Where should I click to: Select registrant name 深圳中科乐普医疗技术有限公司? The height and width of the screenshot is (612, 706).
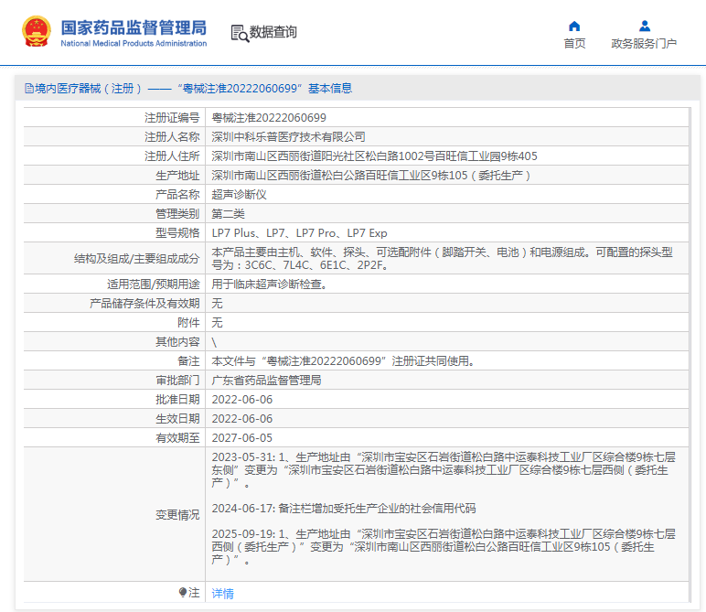click(288, 137)
